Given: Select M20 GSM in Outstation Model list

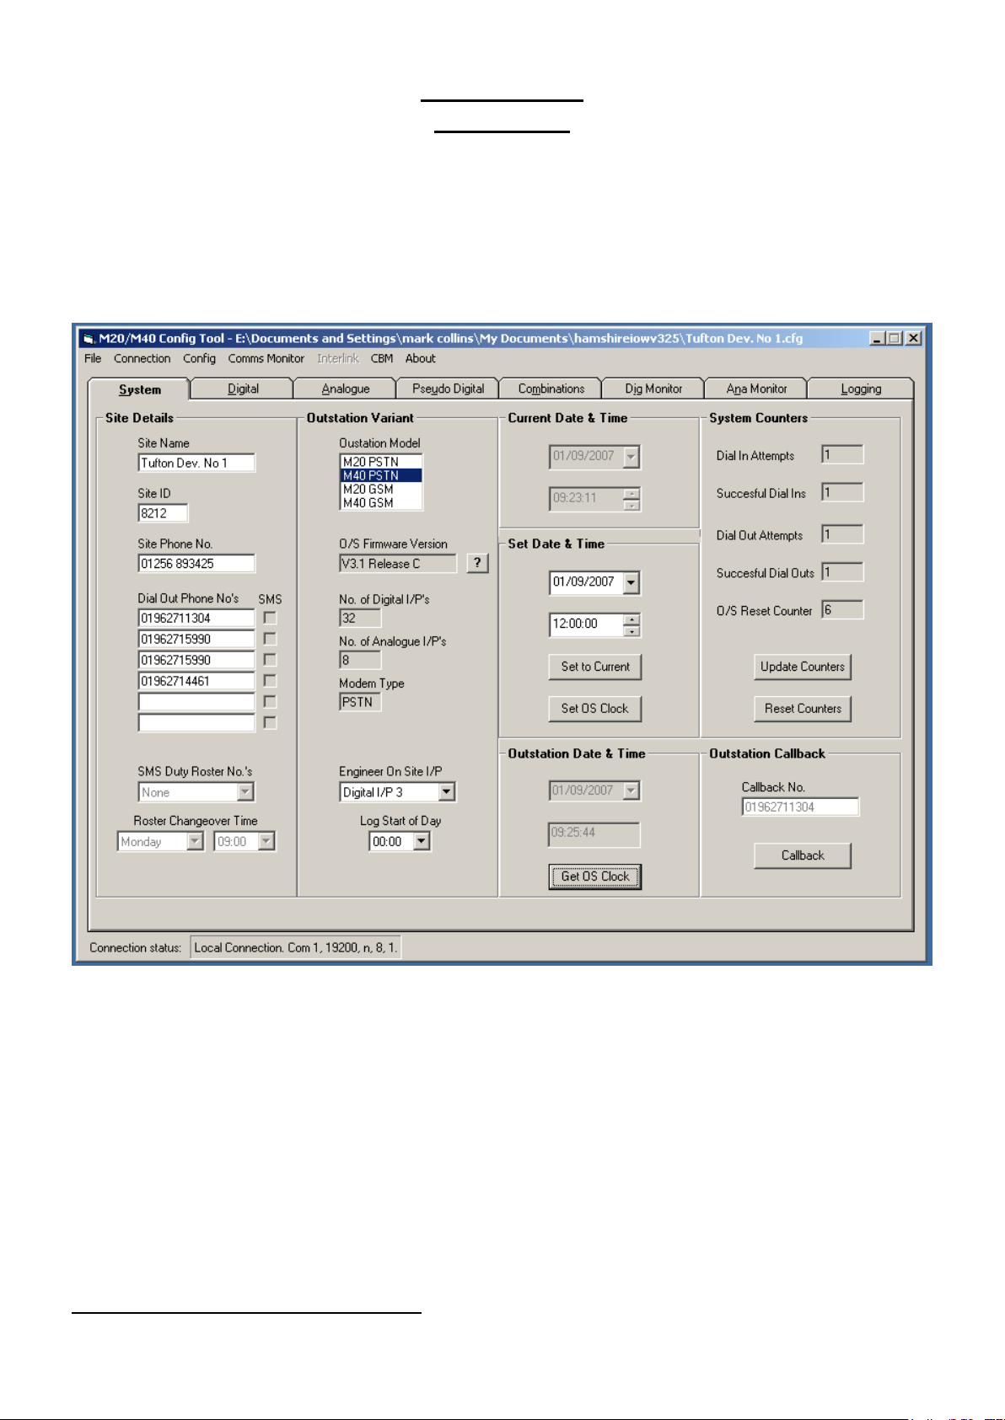Looking at the screenshot, I should [x=368, y=489].
